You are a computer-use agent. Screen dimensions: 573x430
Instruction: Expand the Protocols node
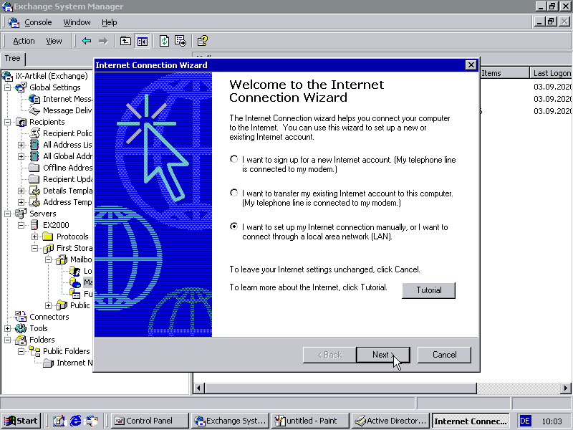(x=34, y=237)
